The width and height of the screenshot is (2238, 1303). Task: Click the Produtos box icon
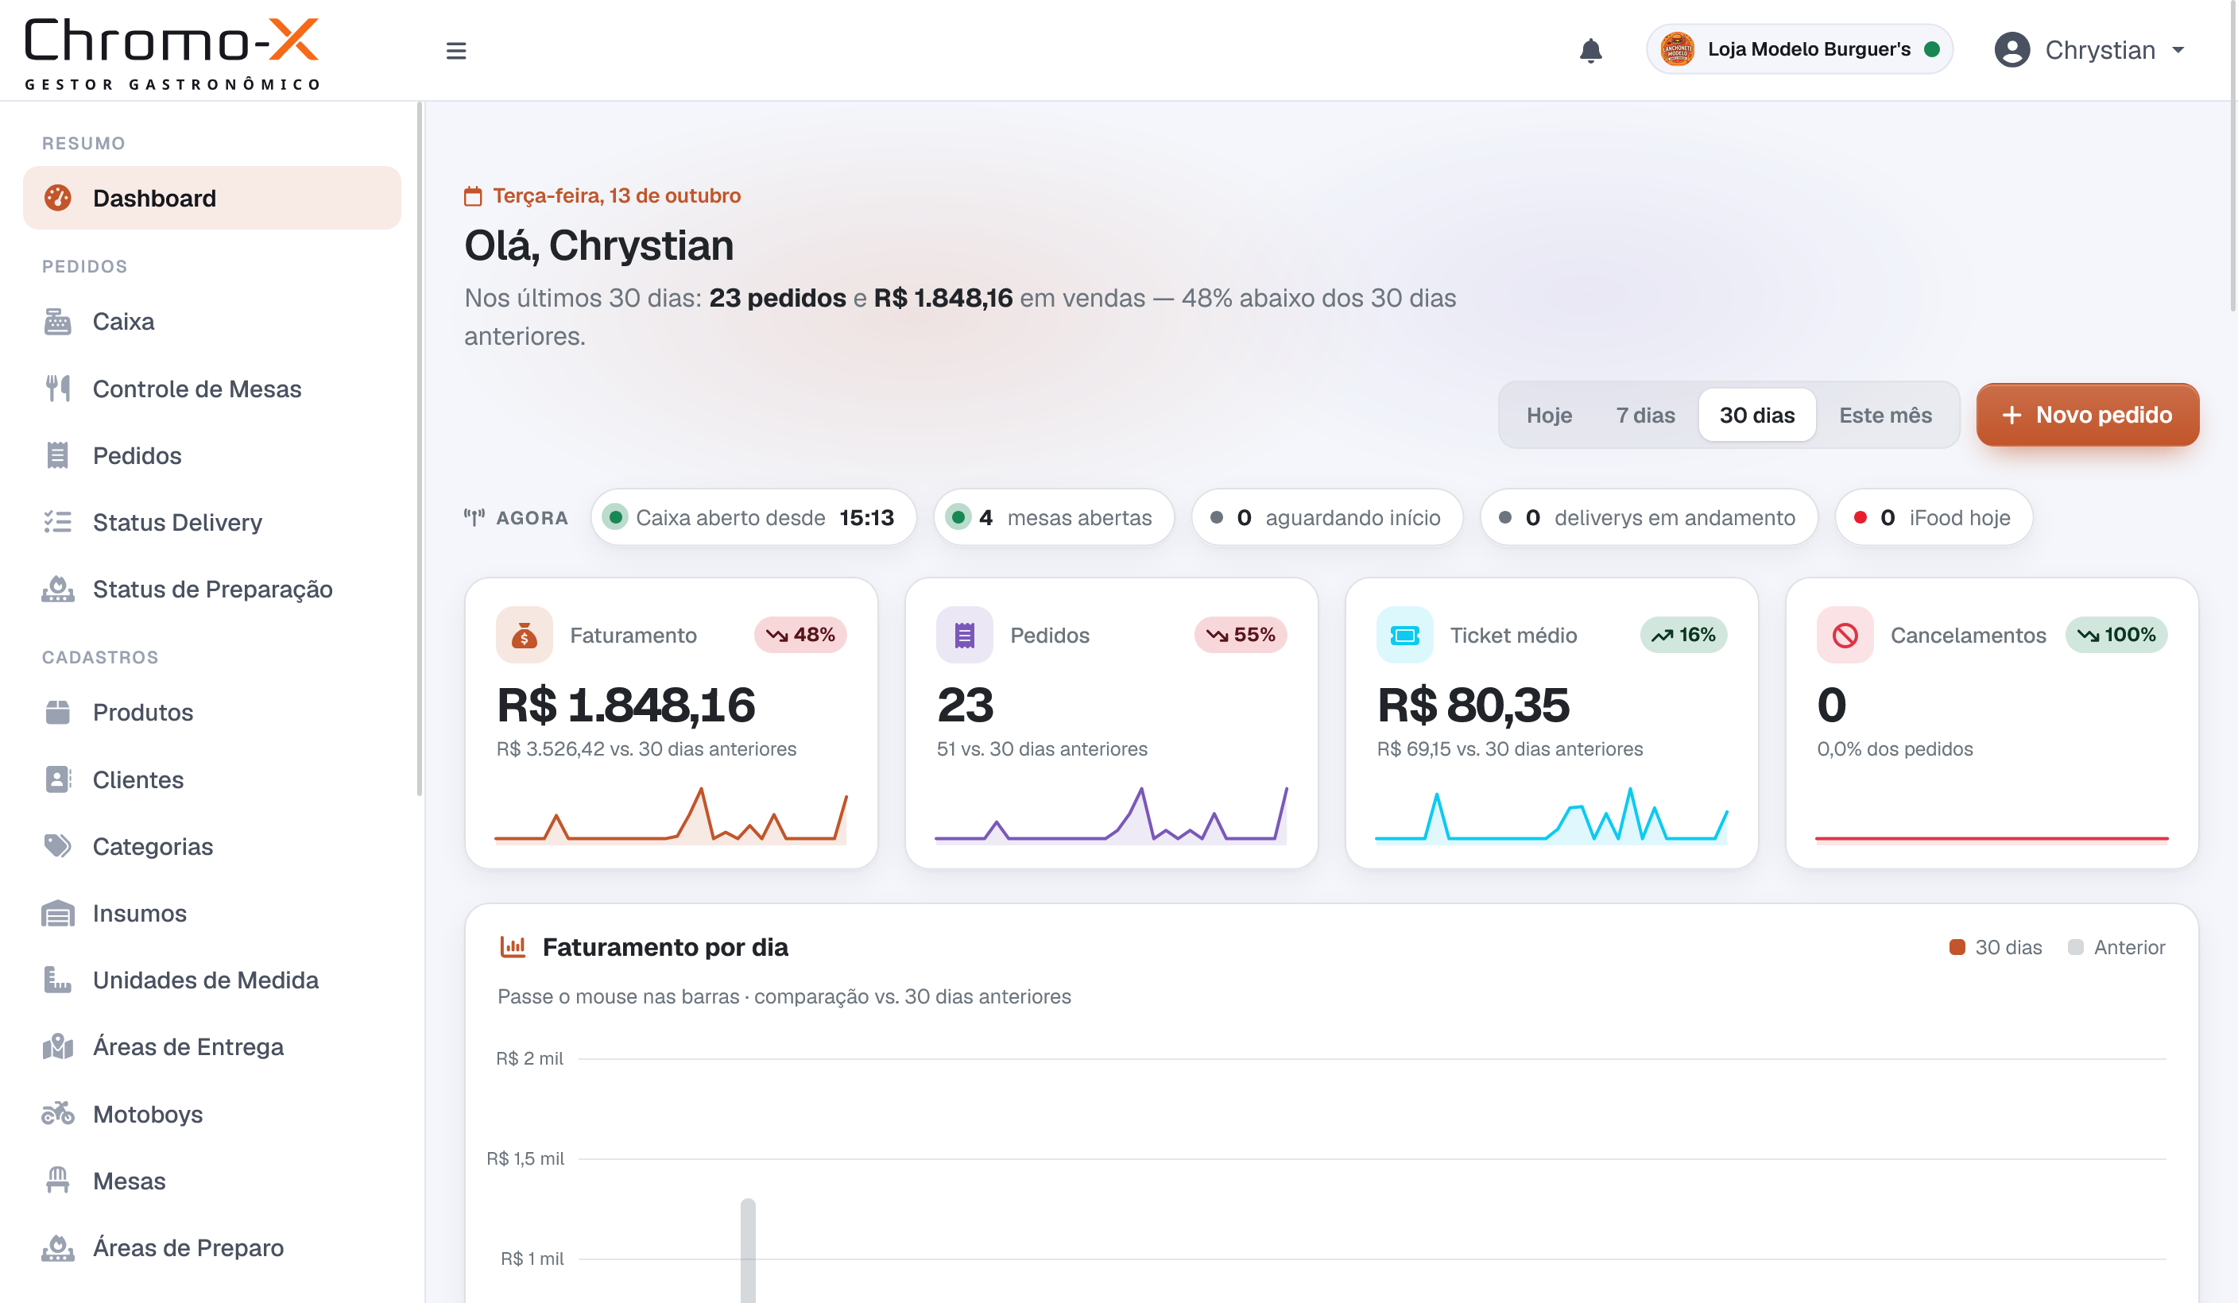coord(58,712)
